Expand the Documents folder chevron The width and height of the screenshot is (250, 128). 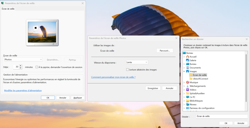[184, 68]
